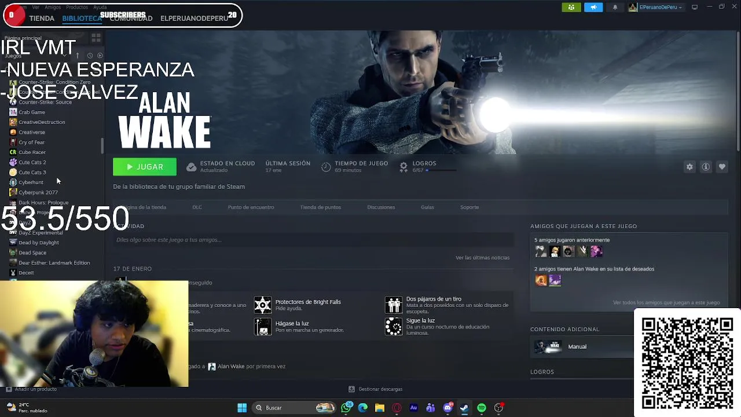Open Logros achievements summary icon
This screenshot has height=417, width=741.
click(x=403, y=167)
